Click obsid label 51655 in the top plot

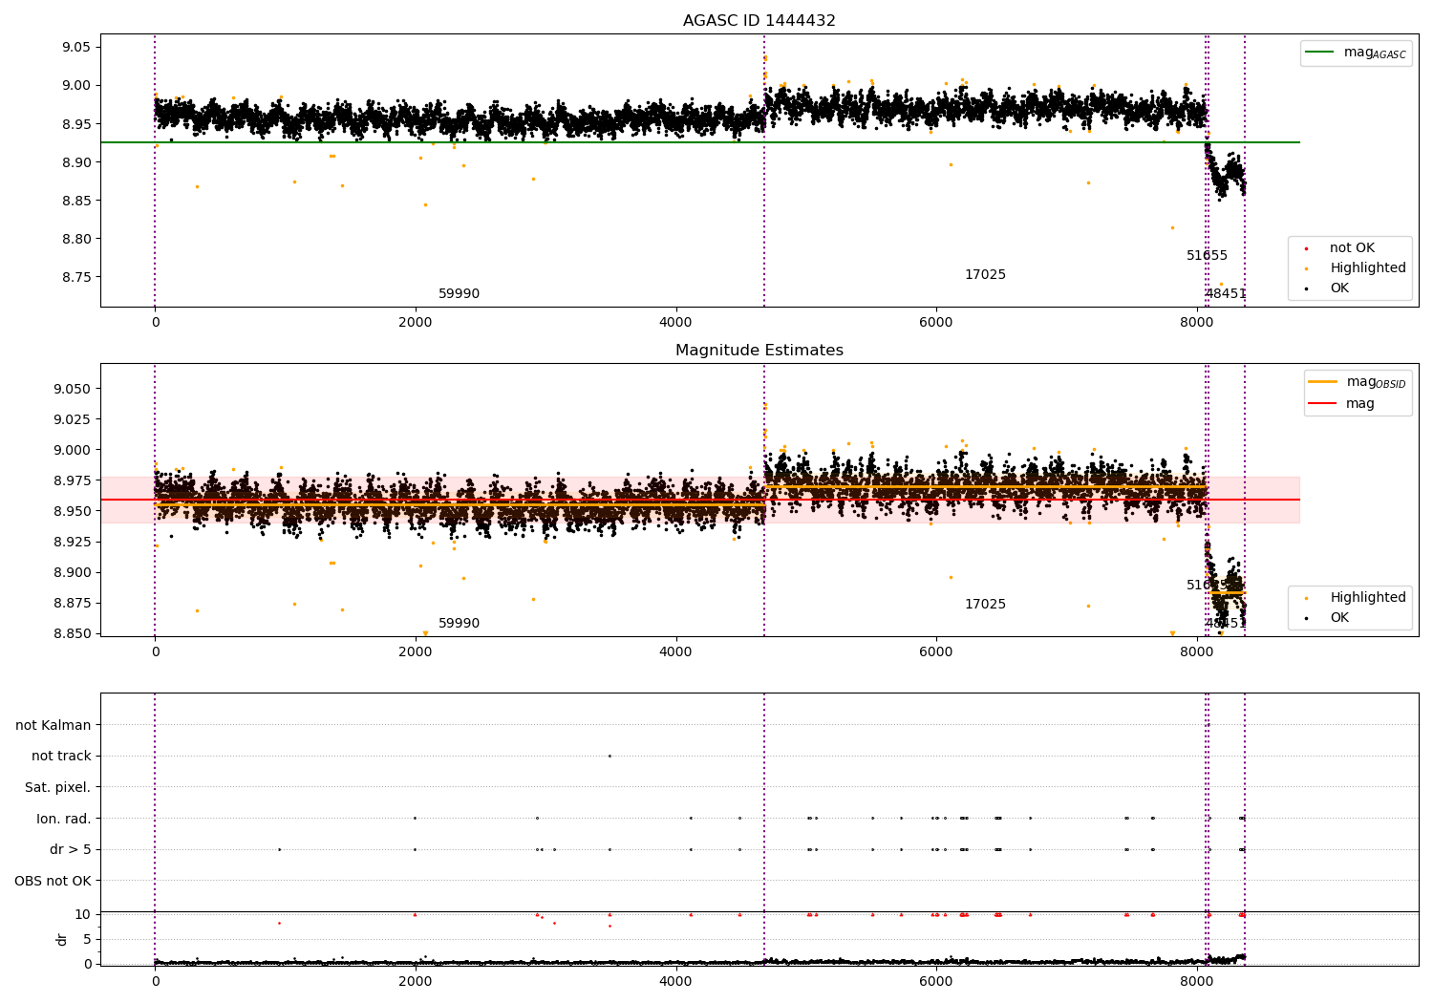coord(1207,256)
